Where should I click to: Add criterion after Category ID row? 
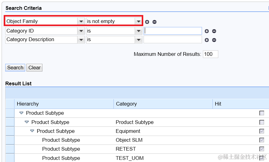point(207,31)
